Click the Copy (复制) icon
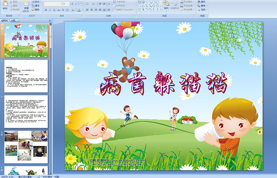Screen dimensions: 277x178 pos(11,6)
